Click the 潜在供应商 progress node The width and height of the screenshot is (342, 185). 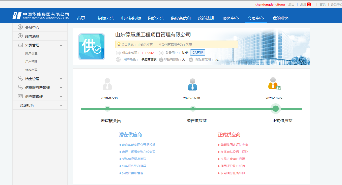[193, 109]
